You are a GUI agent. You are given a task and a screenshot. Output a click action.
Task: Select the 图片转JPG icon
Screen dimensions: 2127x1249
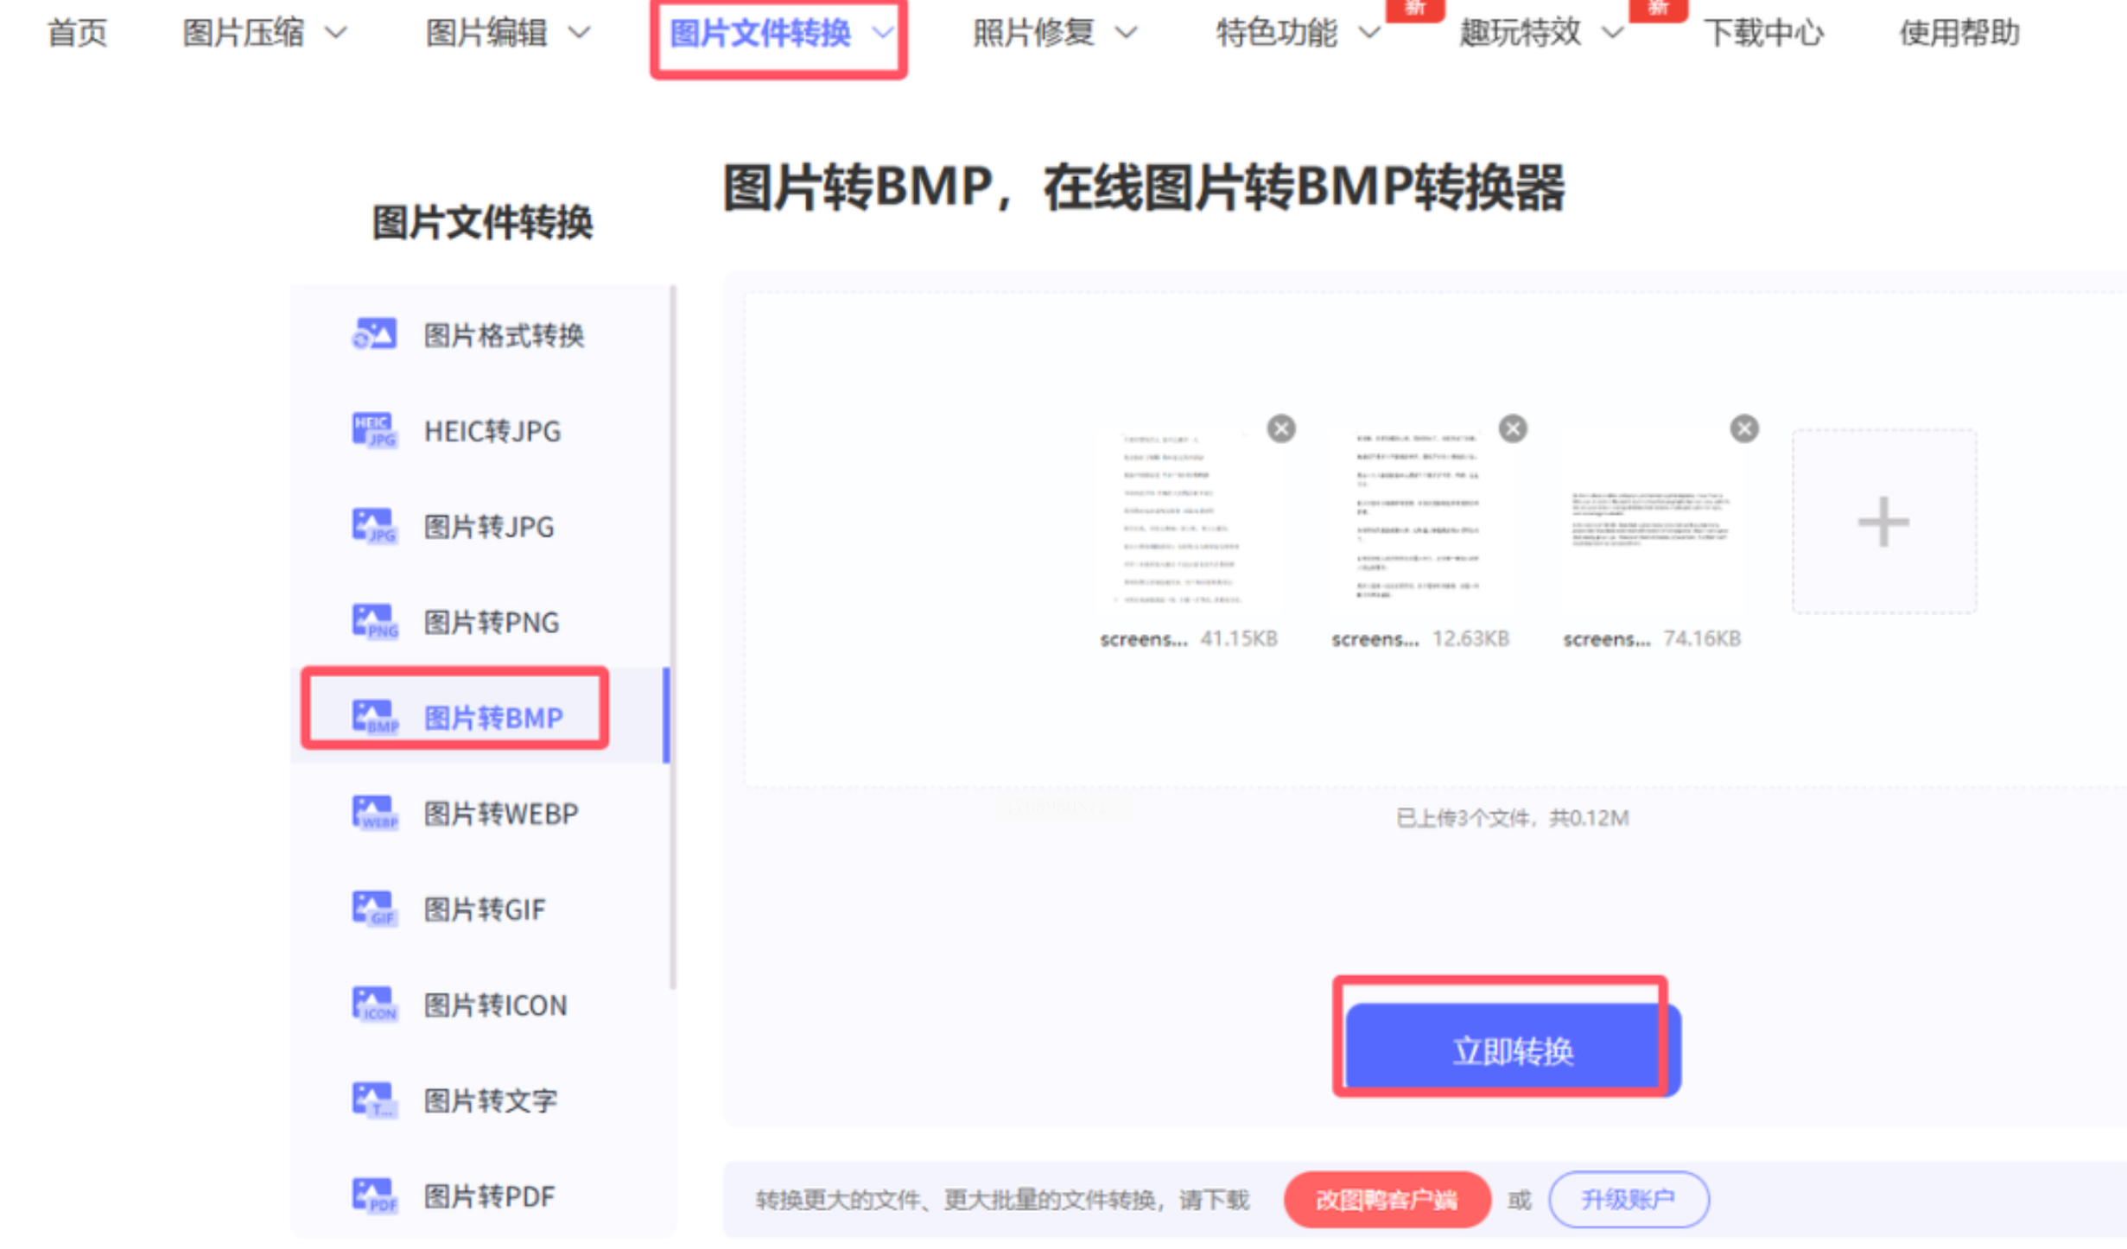pos(374,526)
